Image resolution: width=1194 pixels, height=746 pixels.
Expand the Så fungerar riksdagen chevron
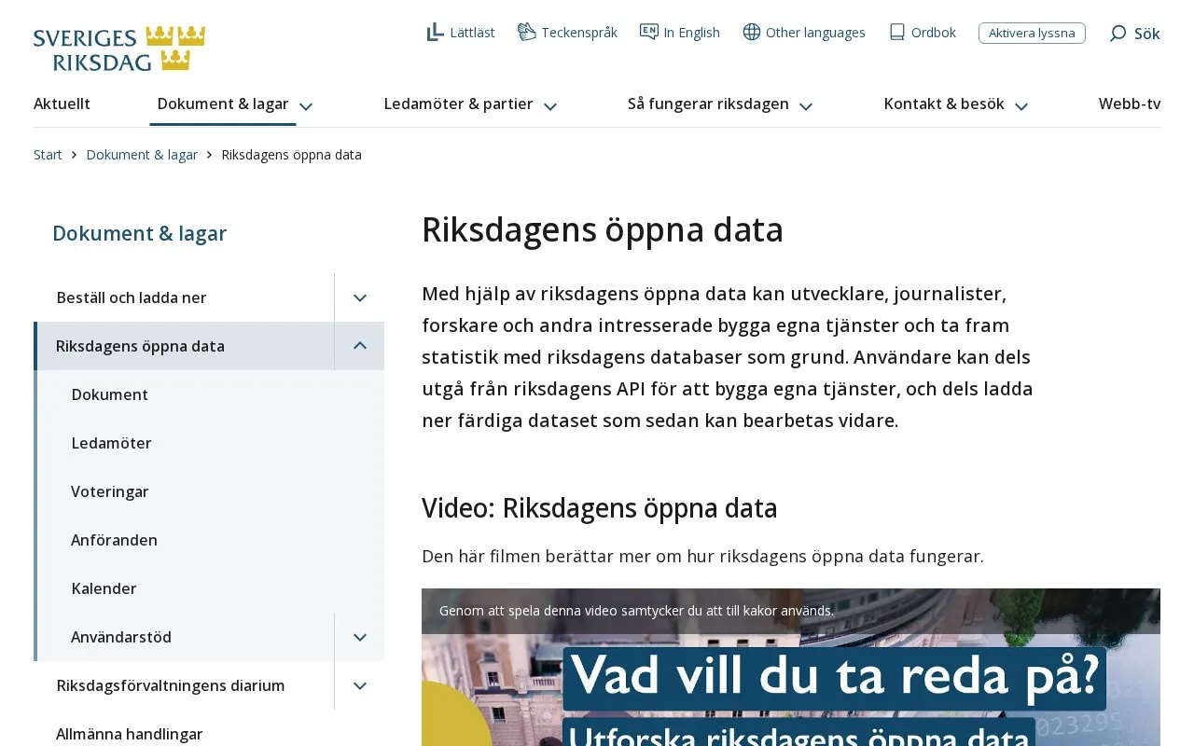(806, 106)
